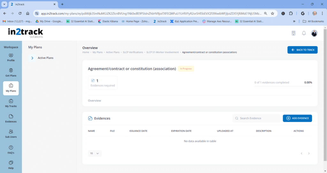The height and width of the screenshot is (173, 327).
Task: Show hidden bookmarks with the overflow chevron
Action: click(294, 21)
